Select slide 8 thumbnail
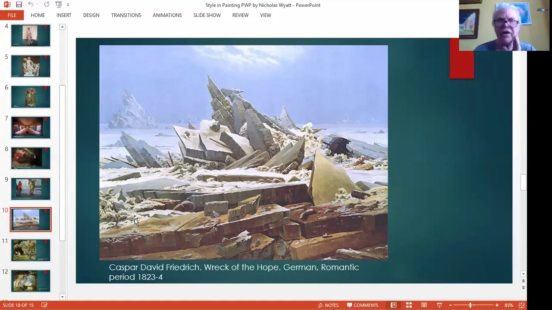Viewport: 552px width, 310px height. [31, 158]
